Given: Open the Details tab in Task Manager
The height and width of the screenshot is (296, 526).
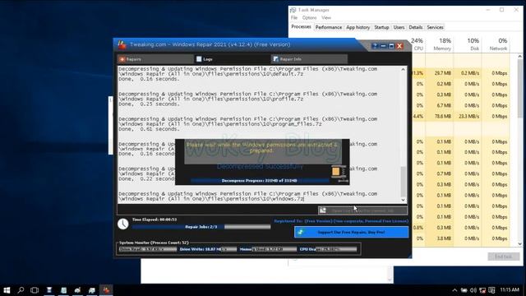Looking at the screenshot, I should (416, 27).
